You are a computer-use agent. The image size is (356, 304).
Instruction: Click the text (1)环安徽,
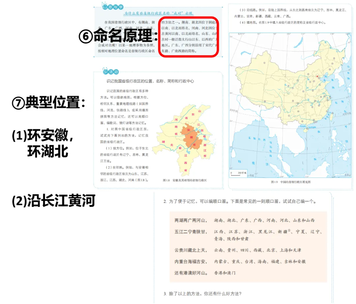point(43,135)
